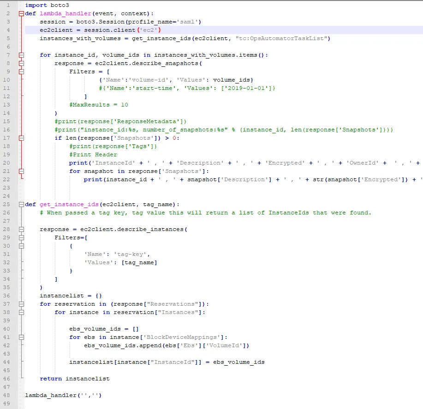423x409 pixels.
Task: Collapse the Filters = [ fold on line 9
Action: click(x=22, y=72)
